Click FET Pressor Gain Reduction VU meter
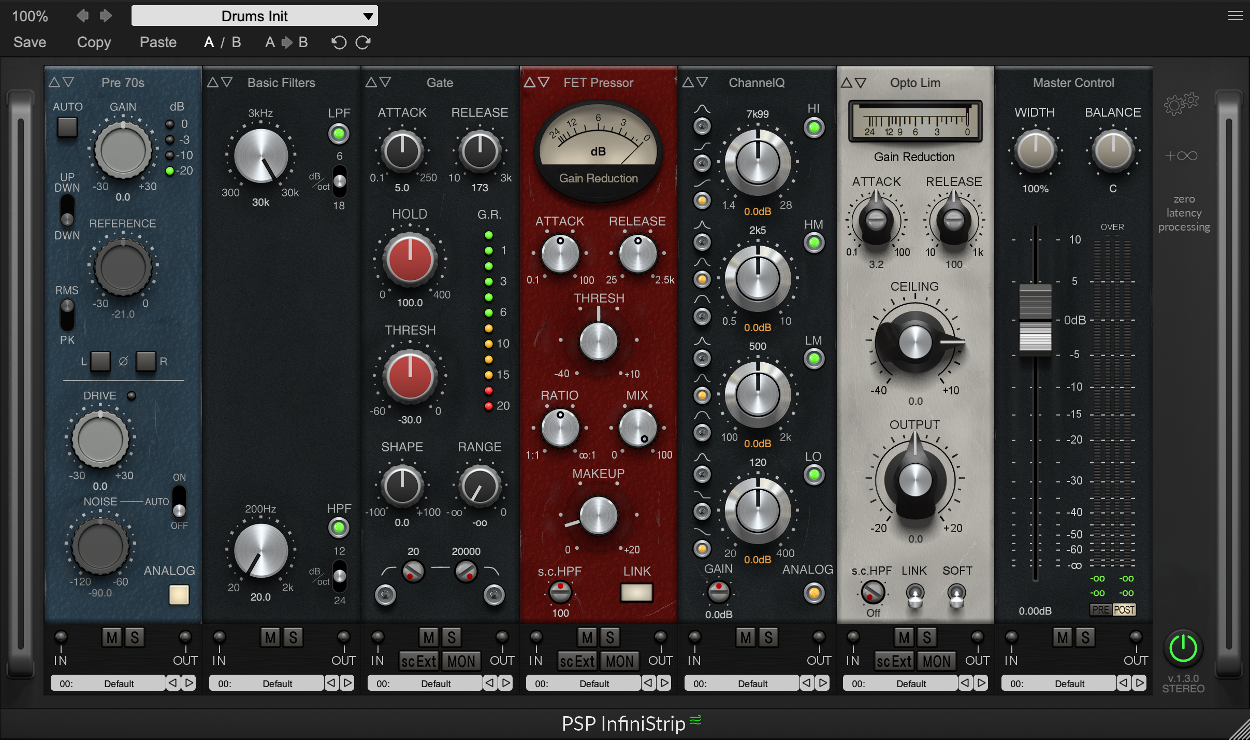Screen dimensions: 1250x740 click(598, 150)
